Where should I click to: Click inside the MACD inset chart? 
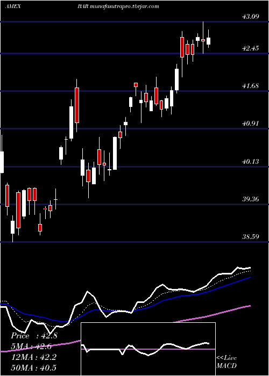[148, 349]
